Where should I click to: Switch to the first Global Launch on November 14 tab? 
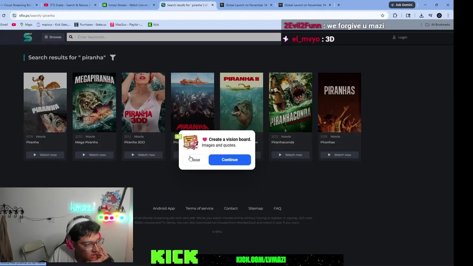[x=246, y=5]
